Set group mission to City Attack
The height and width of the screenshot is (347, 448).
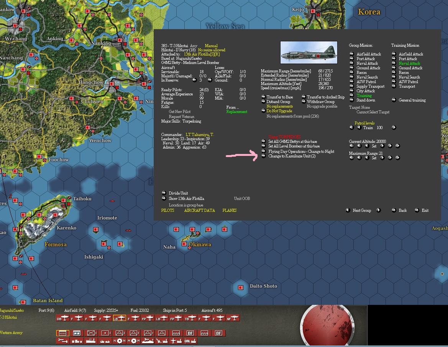[352, 90]
